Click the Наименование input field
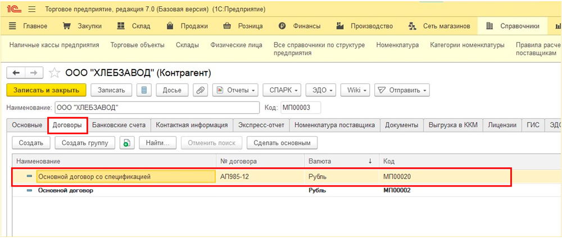The height and width of the screenshot is (238, 562). click(x=156, y=108)
